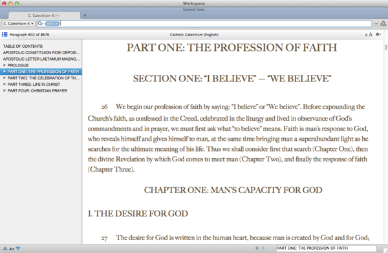Click the vertical scrollbar thumb of the text pane
The height and width of the screenshot is (253, 388).
click(x=386, y=48)
